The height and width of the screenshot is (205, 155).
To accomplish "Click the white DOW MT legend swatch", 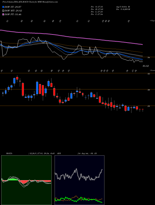I will tap(3, 11).
